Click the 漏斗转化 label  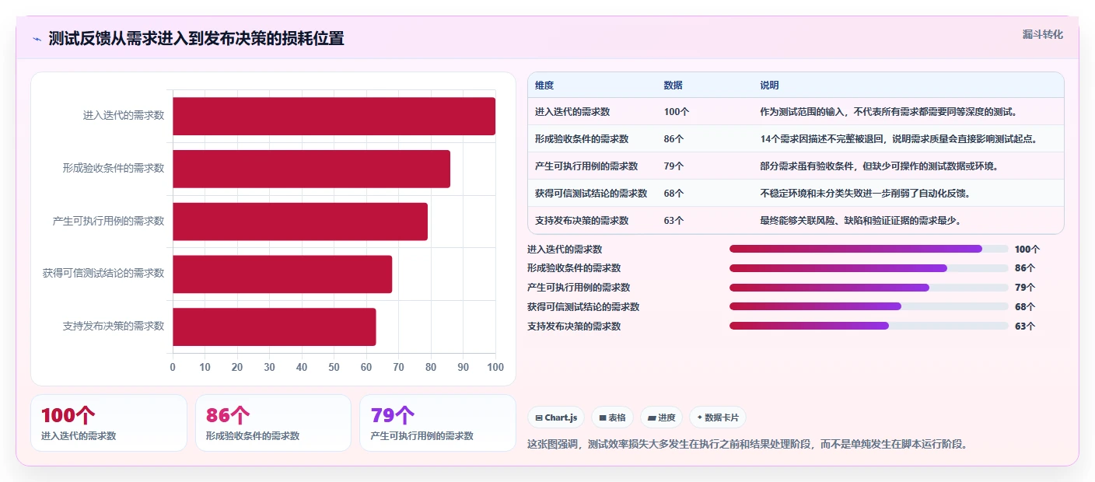click(1042, 34)
